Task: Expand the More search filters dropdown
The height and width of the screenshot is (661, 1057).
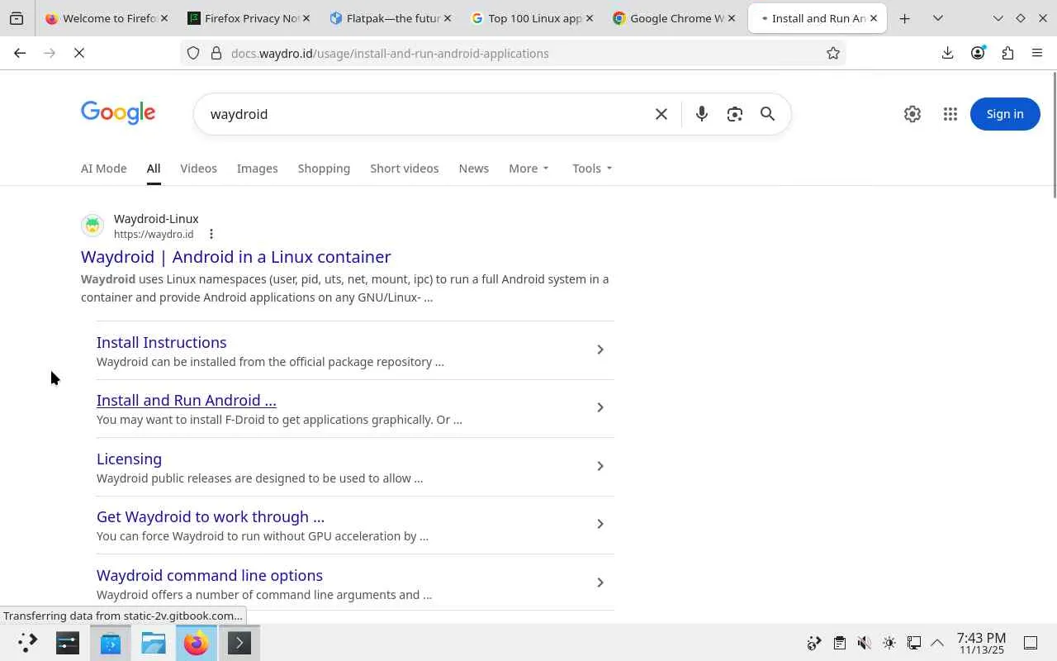Action: 528,169
